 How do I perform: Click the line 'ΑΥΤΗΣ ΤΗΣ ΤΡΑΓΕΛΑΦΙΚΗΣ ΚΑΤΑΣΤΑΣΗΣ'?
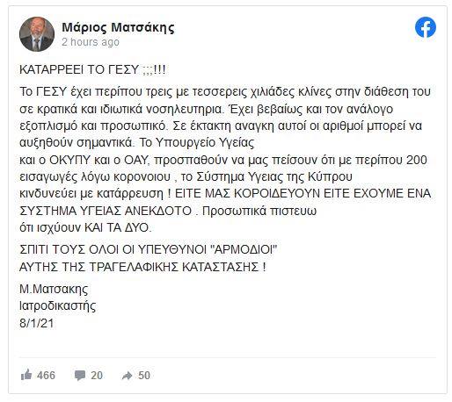tap(142, 267)
